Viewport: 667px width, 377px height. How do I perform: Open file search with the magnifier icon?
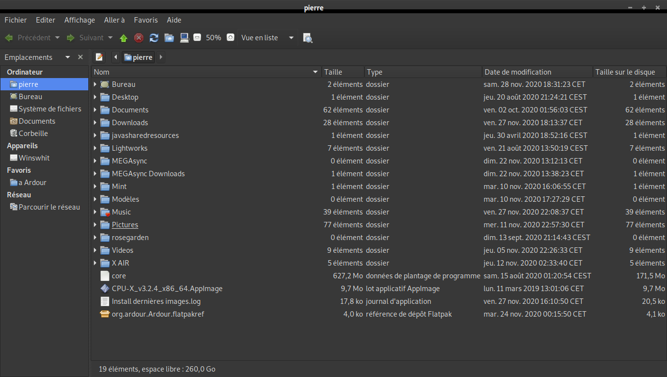(308, 38)
